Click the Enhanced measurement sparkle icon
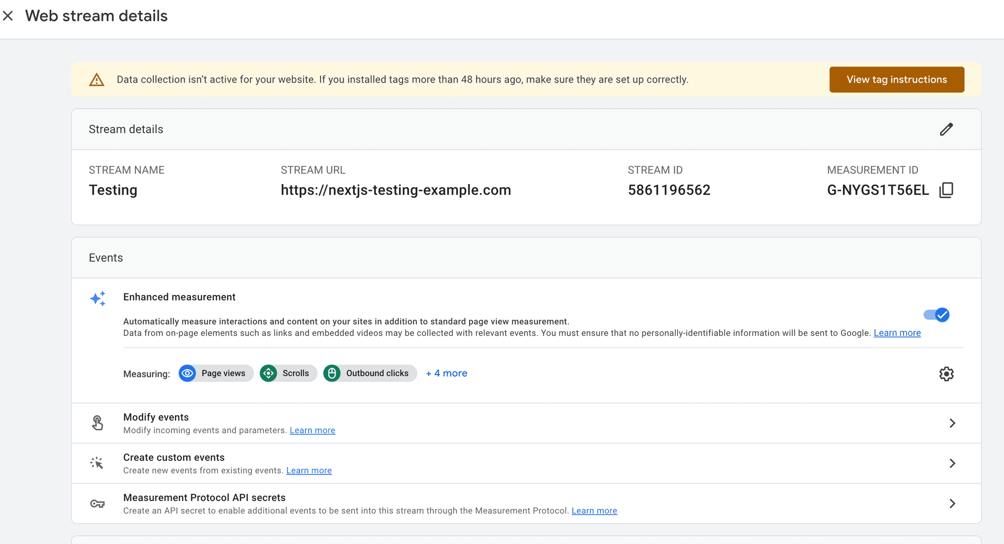This screenshot has width=1004, height=544. (x=98, y=299)
